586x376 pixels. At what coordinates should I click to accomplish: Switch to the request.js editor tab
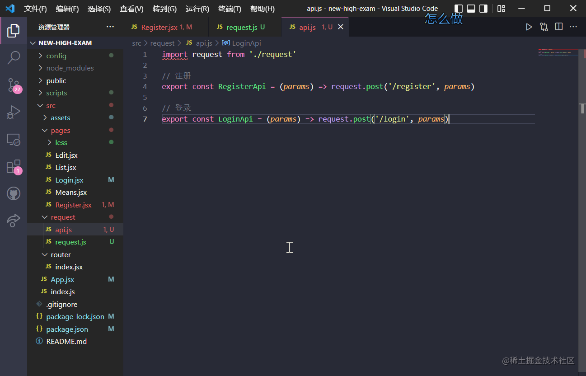click(245, 27)
